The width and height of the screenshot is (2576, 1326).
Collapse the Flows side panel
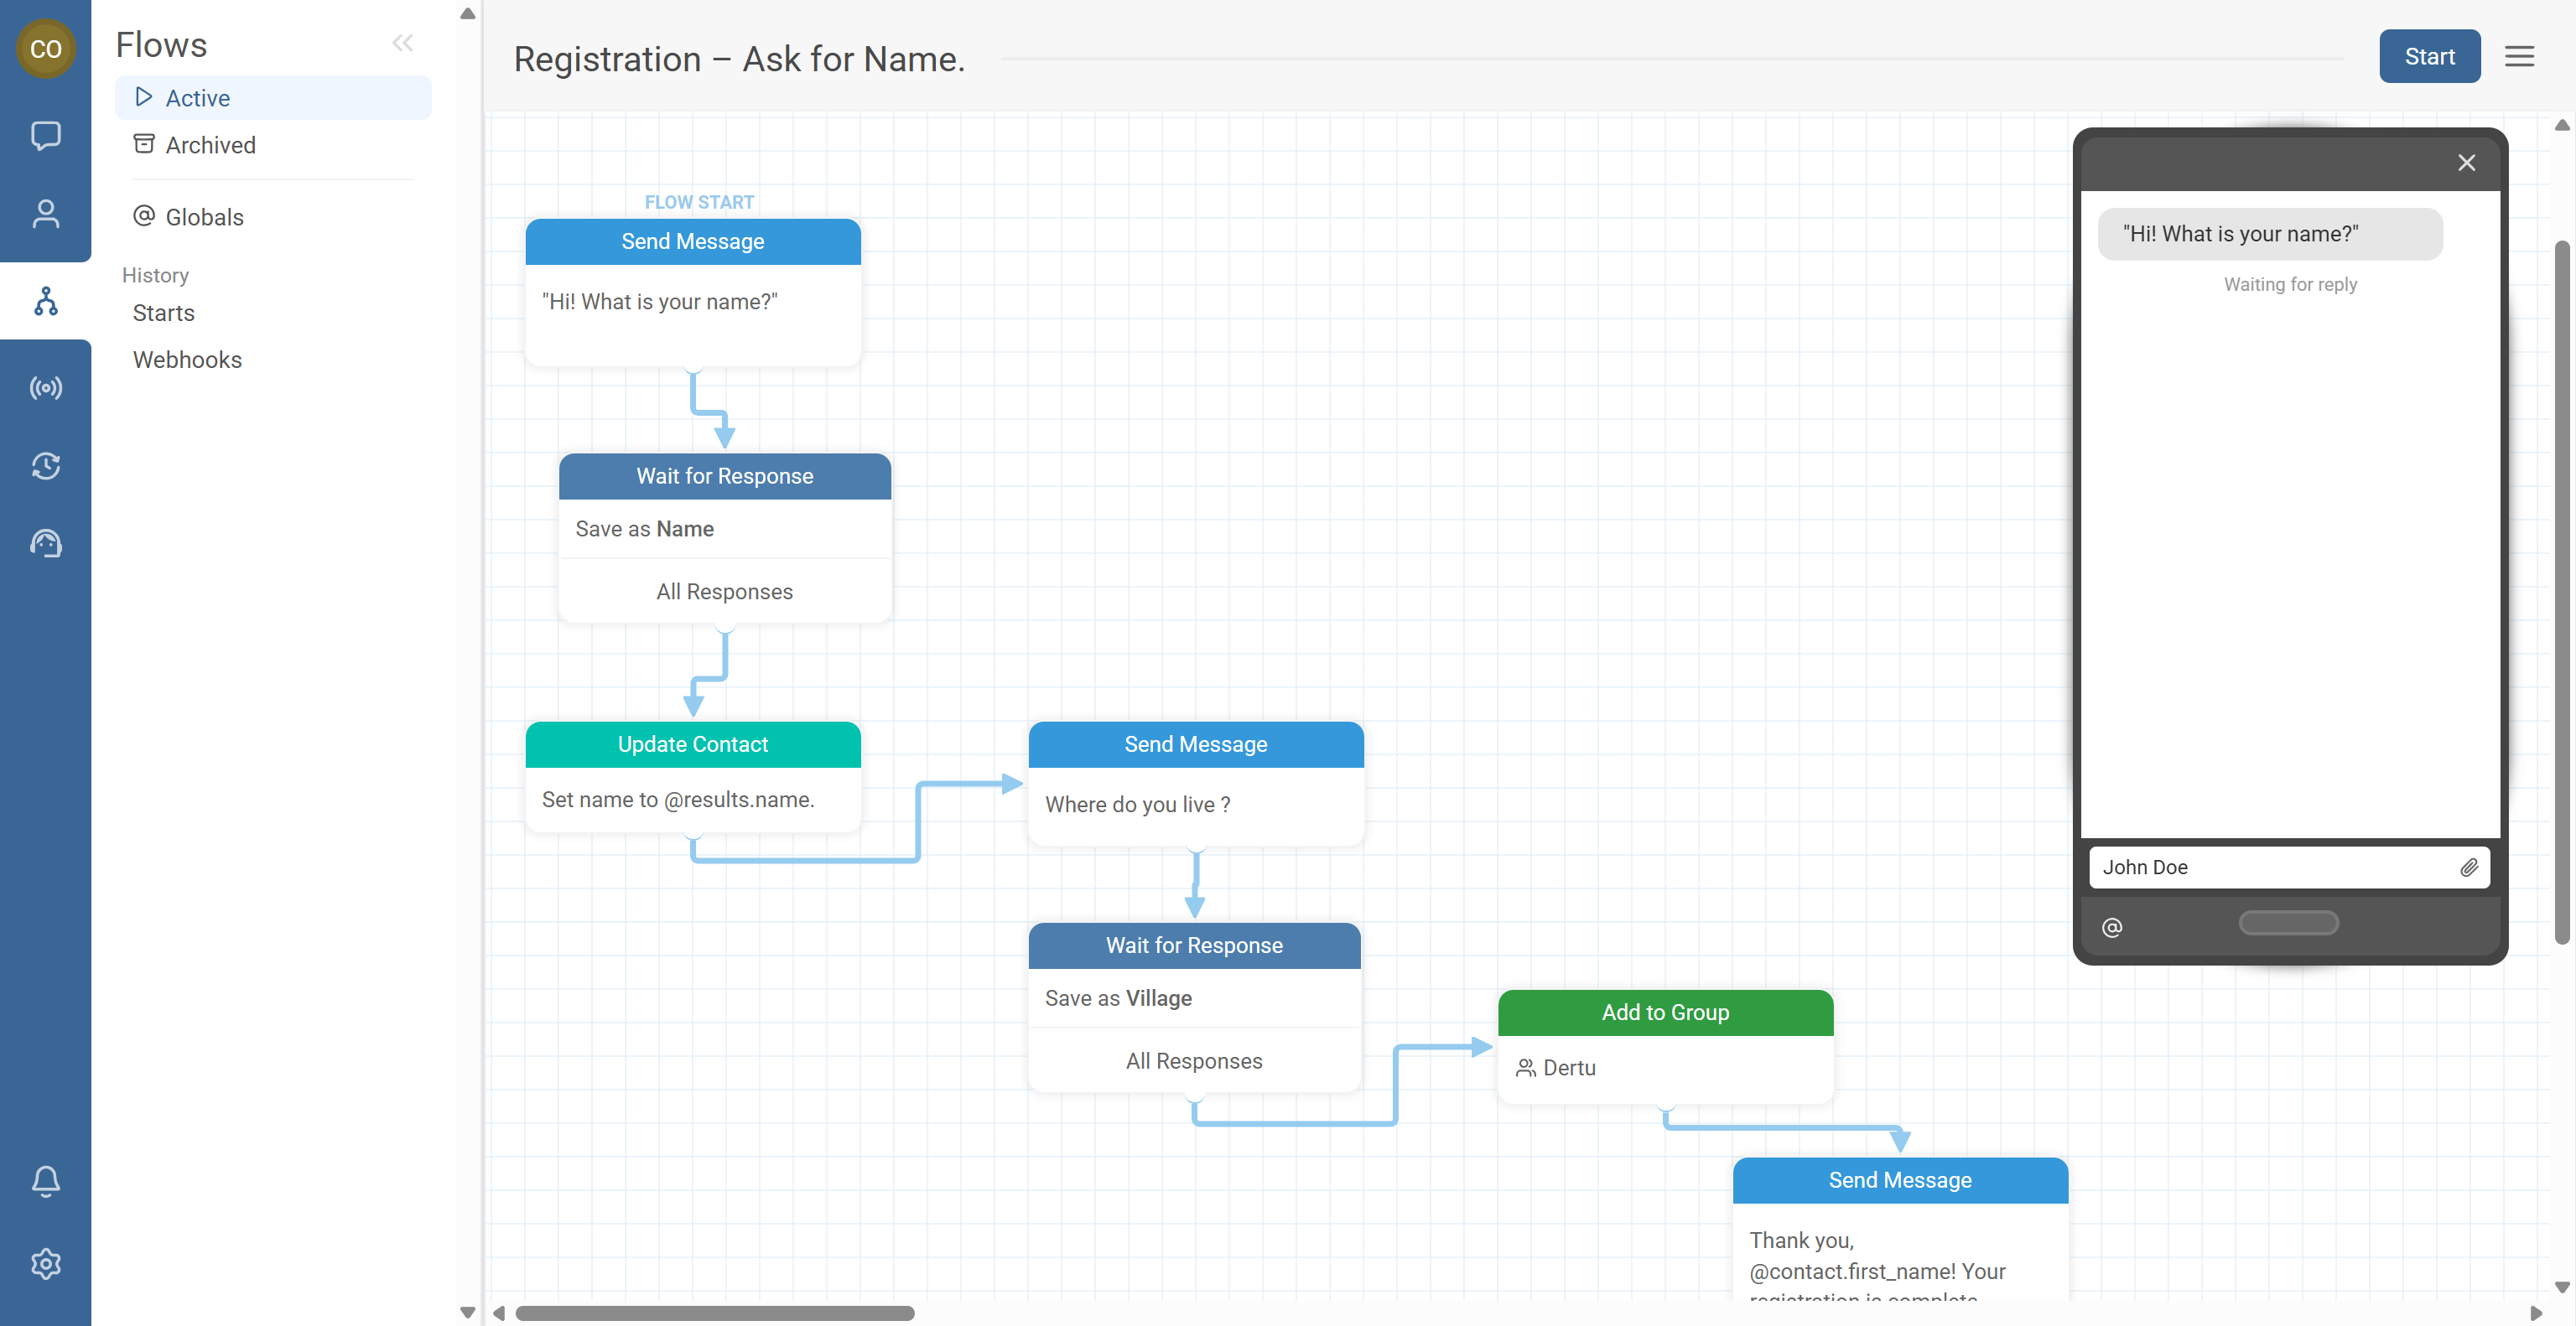[x=402, y=43]
